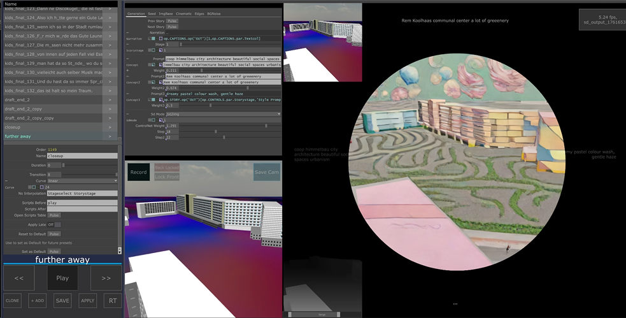This screenshot has height=318, width=626.
Task: Pulse the Prev Story button
Action: pyautogui.click(x=173, y=21)
